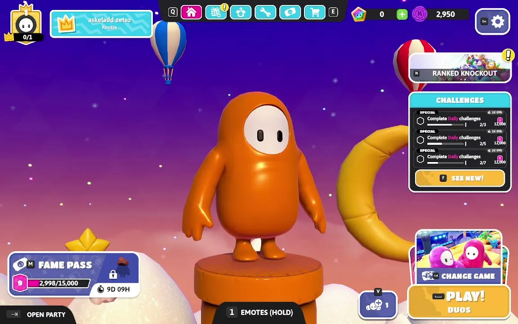
Task: Add Show-Bucks with the green plus
Action: click(402, 14)
